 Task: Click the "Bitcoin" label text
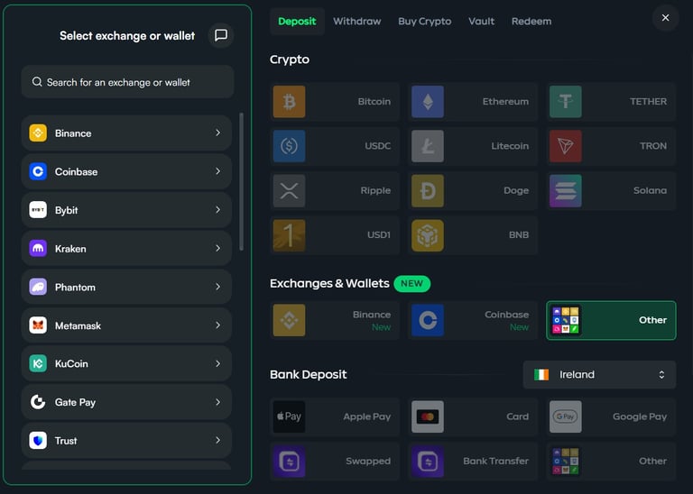[374, 102]
